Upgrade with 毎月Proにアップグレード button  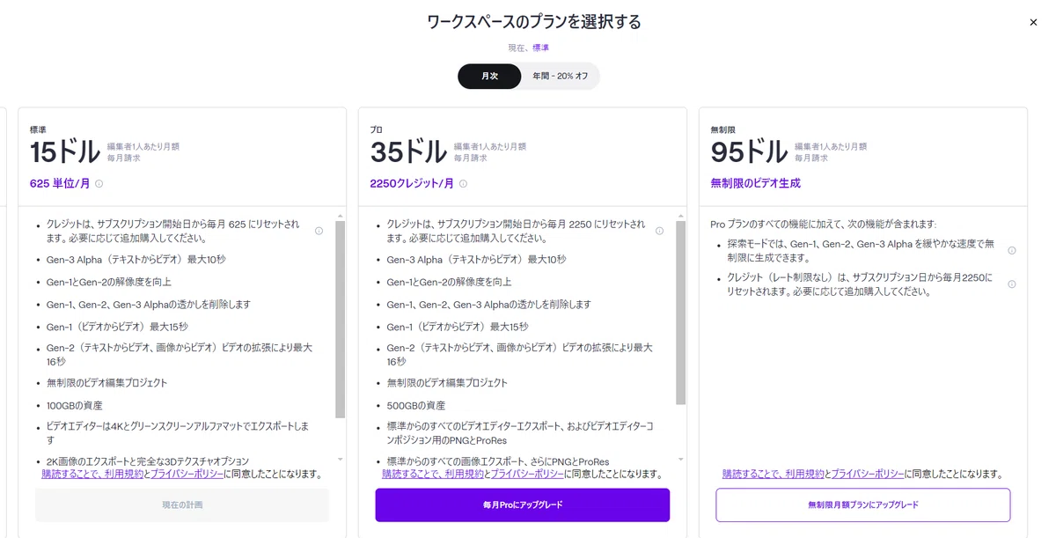tap(523, 505)
